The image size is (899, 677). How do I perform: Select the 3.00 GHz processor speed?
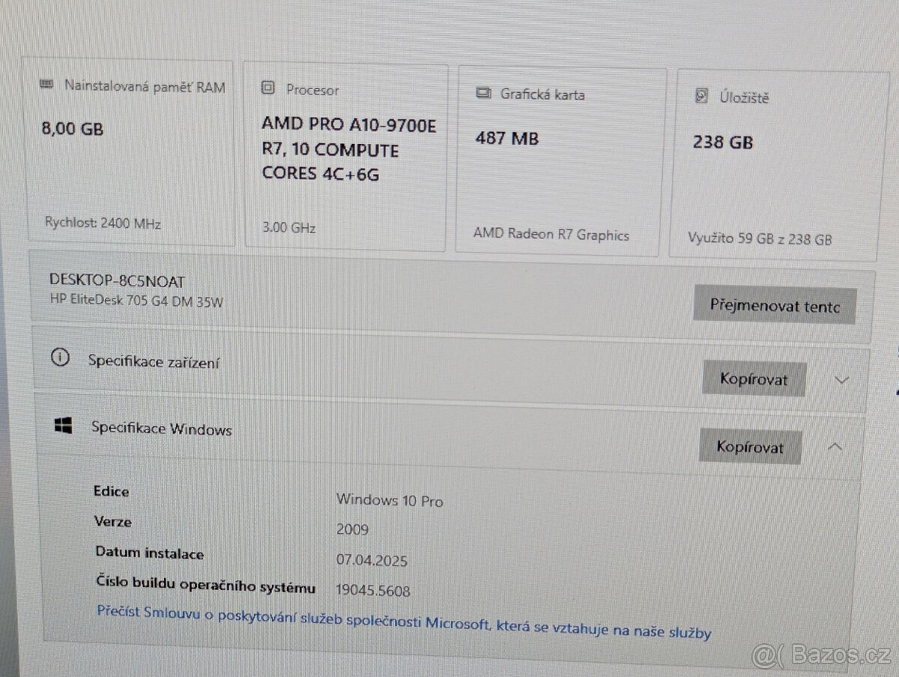[288, 227]
